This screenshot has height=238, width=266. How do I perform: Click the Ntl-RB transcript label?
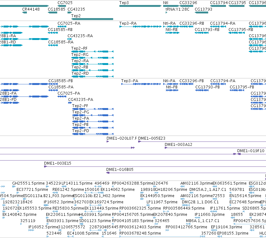[172, 29]
